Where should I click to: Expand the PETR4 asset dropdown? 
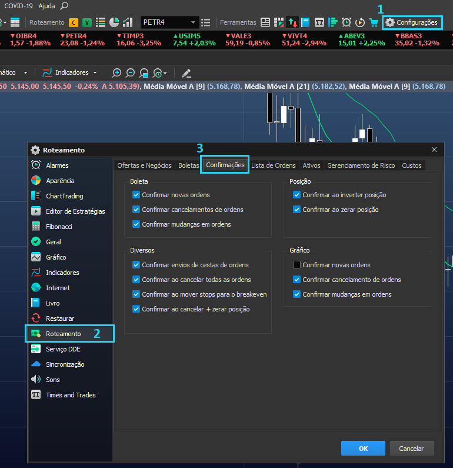click(x=193, y=22)
